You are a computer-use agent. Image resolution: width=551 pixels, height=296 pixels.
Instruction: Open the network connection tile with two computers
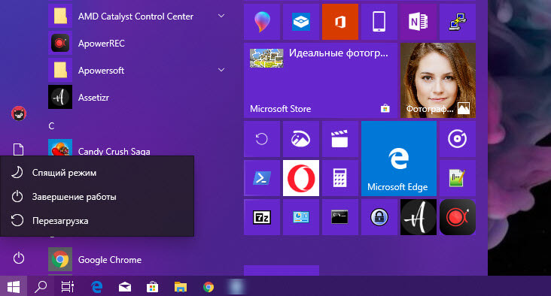pyautogui.click(x=458, y=22)
